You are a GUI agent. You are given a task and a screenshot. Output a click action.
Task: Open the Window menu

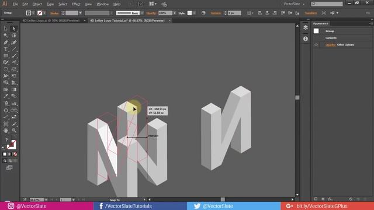pos(103,4)
